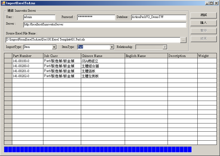Screen dimensions: 220x156
Task: Select the cell with 141-00201-0
Action: pos(27,71)
